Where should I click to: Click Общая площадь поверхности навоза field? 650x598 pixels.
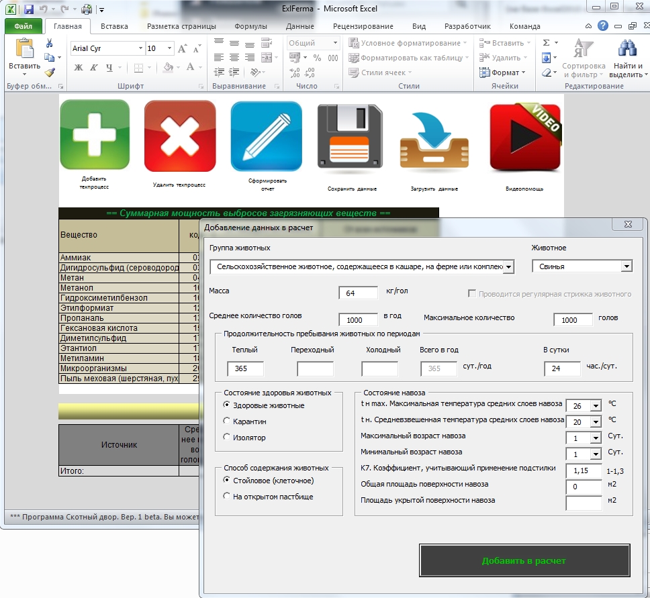coord(584,487)
